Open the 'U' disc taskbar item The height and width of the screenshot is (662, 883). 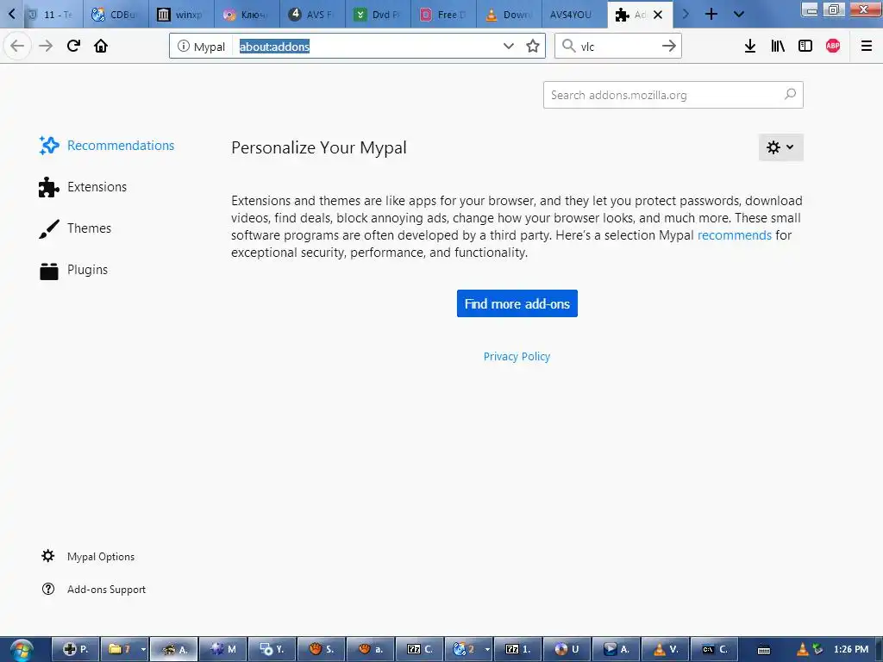click(567, 650)
